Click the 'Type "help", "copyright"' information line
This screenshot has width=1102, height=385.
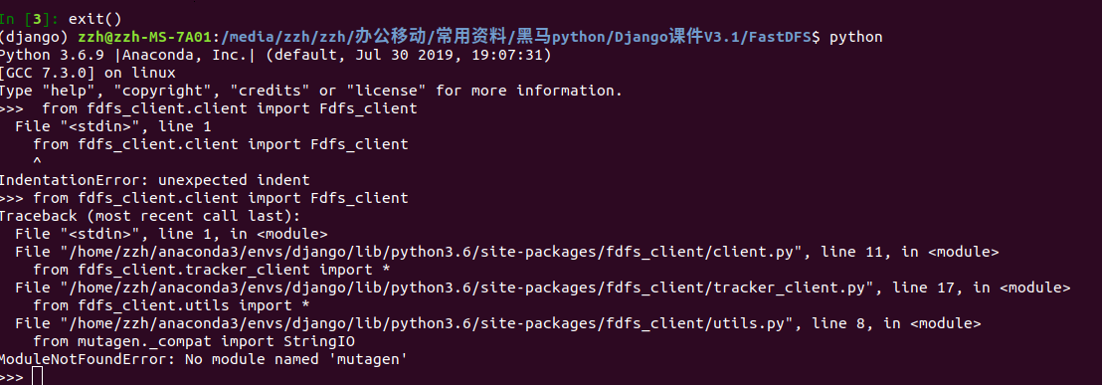311,91
